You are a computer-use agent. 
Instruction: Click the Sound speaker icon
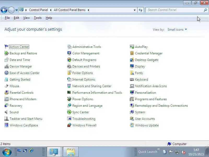pos(6,112)
